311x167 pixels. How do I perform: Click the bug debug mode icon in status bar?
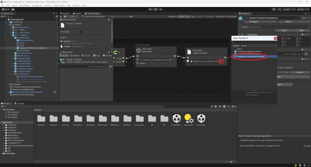pos(296,165)
